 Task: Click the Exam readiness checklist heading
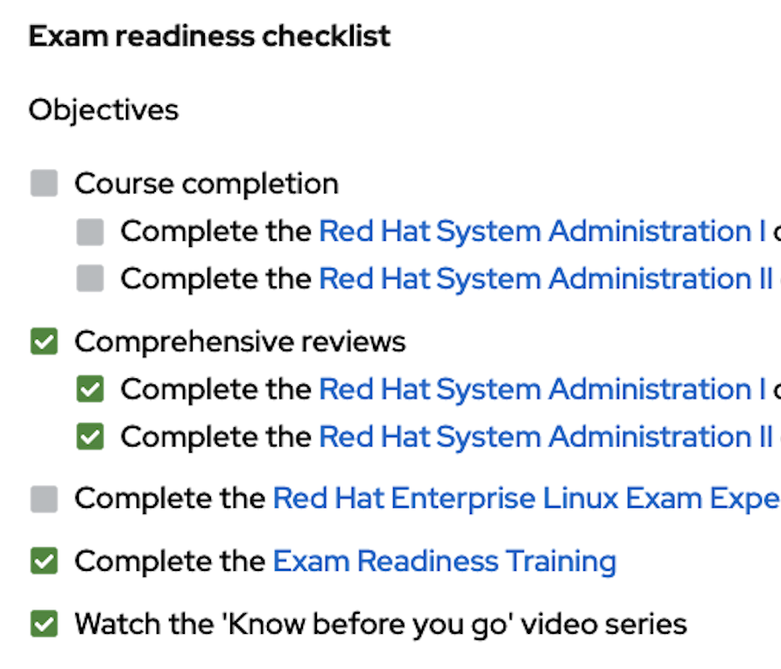click(x=209, y=36)
